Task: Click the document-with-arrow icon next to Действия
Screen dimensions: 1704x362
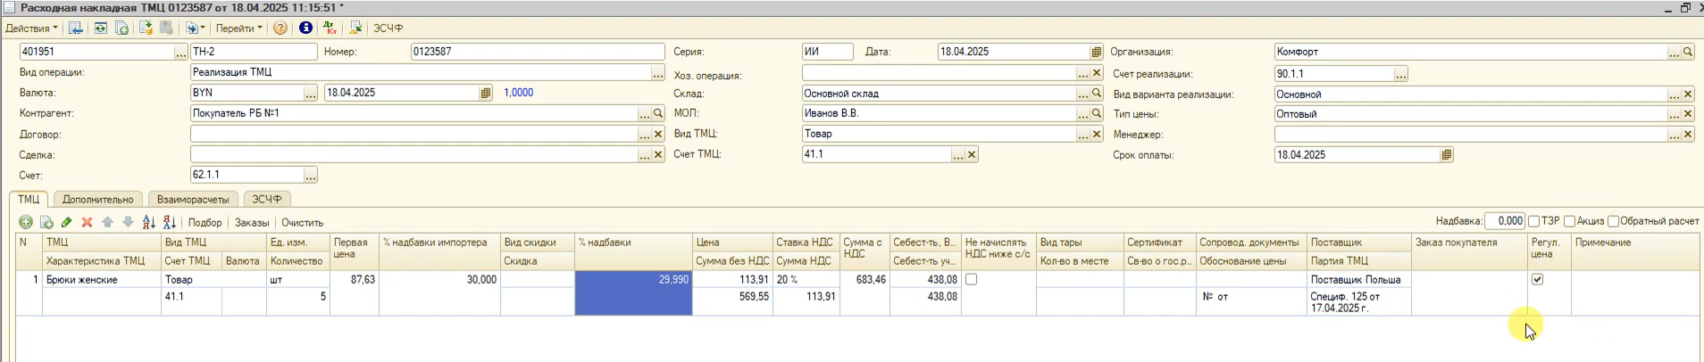Action: point(76,28)
